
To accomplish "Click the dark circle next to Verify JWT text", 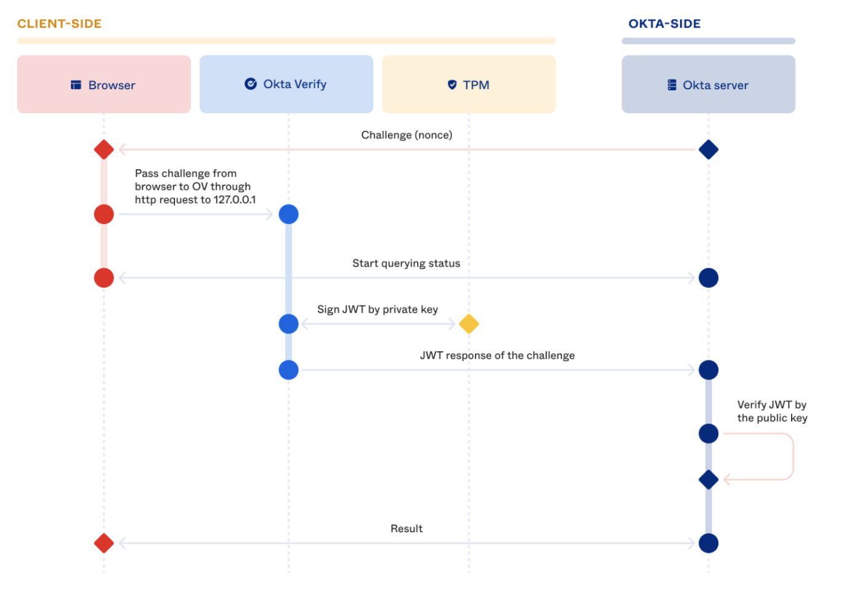I will point(709,434).
